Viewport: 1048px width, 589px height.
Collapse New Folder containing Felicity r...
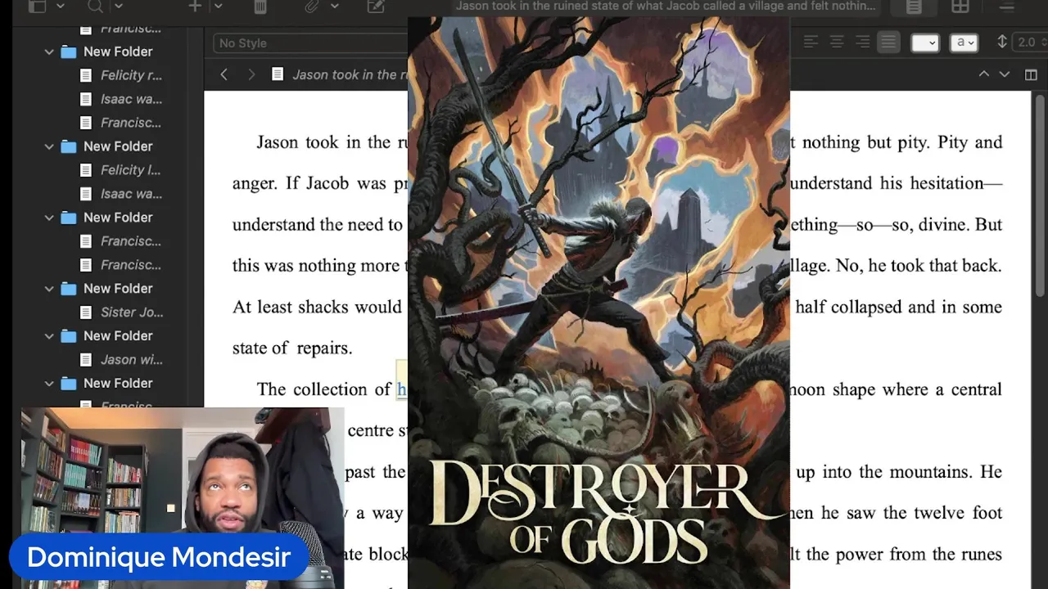point(49,52)
